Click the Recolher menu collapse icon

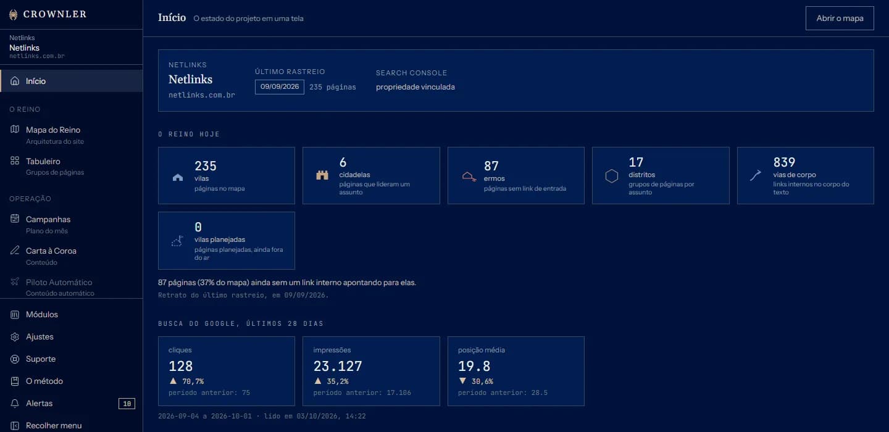tap(15, 425)
